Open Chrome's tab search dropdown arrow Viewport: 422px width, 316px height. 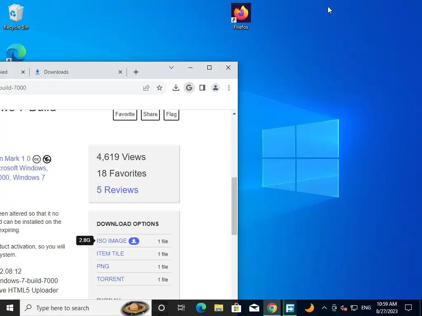[171, 67]
